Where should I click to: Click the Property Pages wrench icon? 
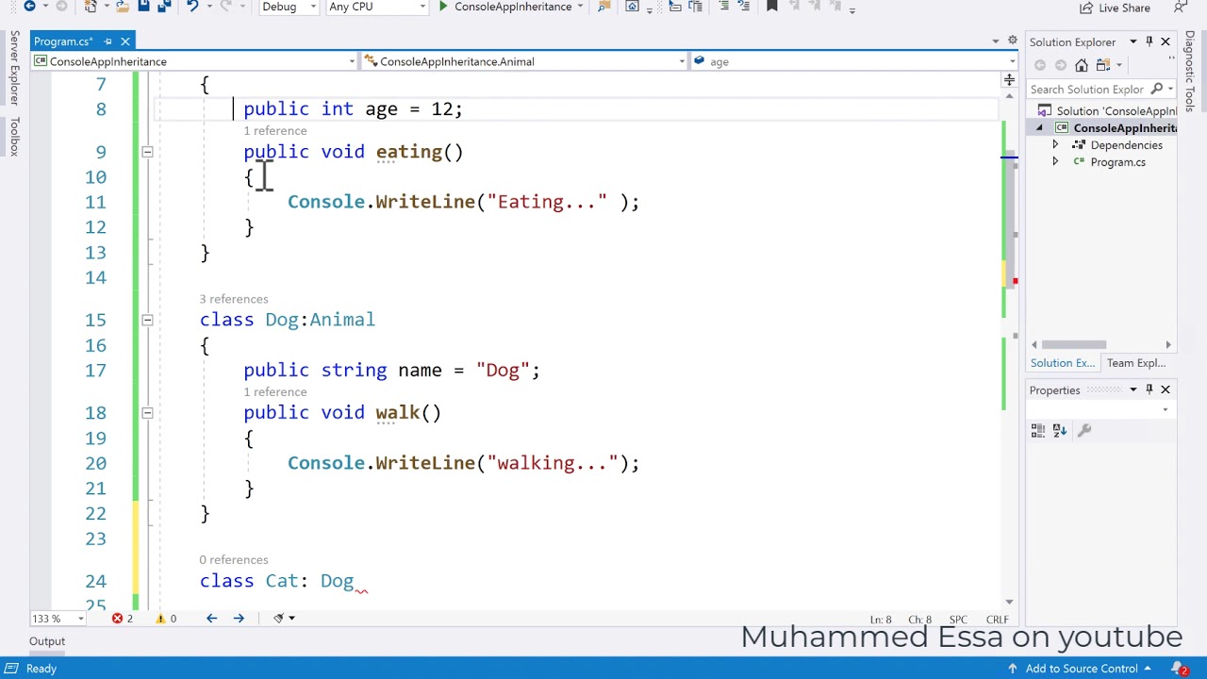click(1084, 430)
